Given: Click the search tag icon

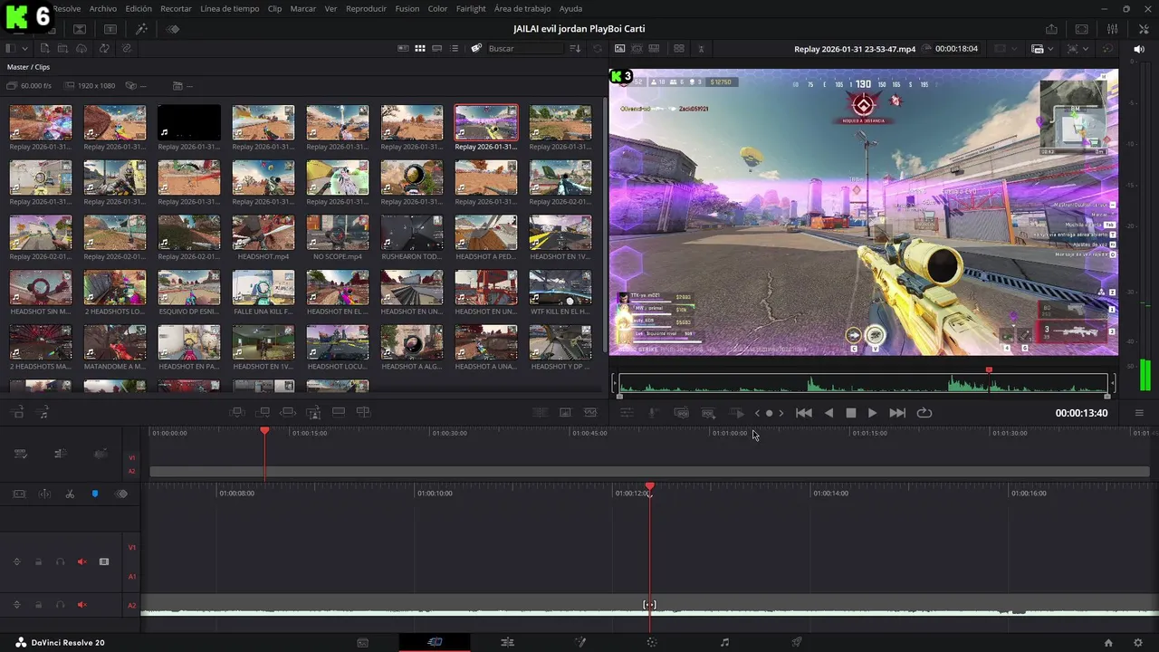Looking at the screenshot, I should click(476, 48).
